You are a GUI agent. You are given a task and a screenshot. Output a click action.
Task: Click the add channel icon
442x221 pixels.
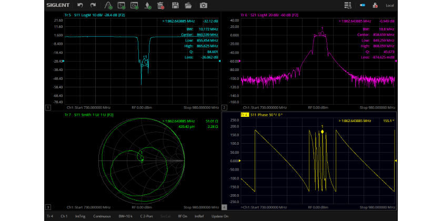(x=135, y=5)
